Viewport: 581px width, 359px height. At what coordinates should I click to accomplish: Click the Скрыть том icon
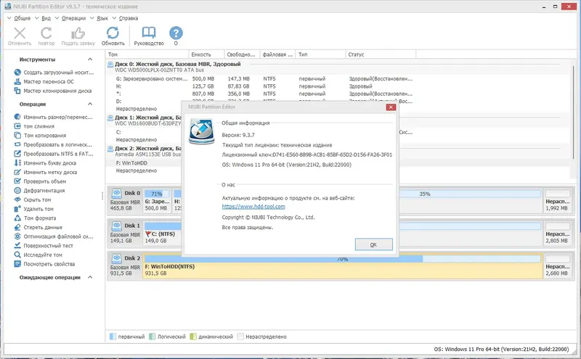17,199
